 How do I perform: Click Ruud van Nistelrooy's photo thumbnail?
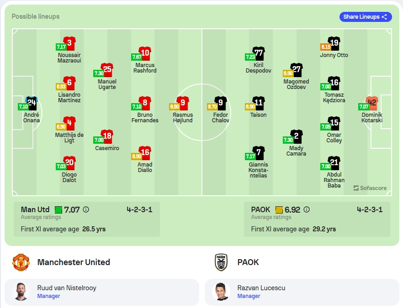(x=21, y=292)
